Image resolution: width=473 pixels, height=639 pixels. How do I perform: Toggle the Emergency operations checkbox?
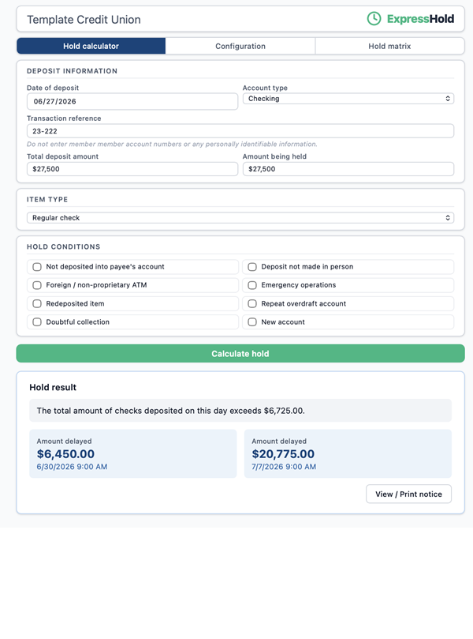click(x=252, y=285)
